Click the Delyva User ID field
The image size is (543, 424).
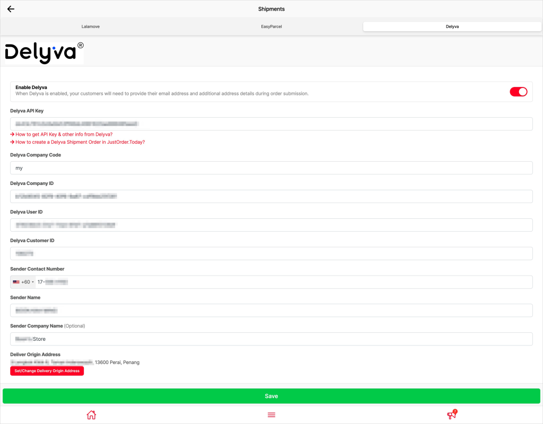[x=271, y=225]
